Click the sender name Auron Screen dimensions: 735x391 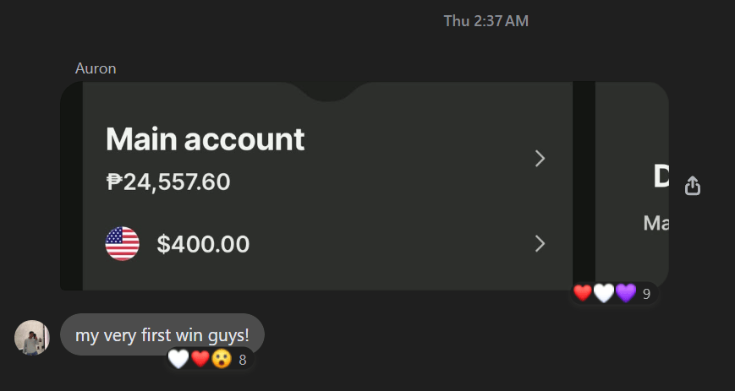pyautogui.click(x=96, y=68)
